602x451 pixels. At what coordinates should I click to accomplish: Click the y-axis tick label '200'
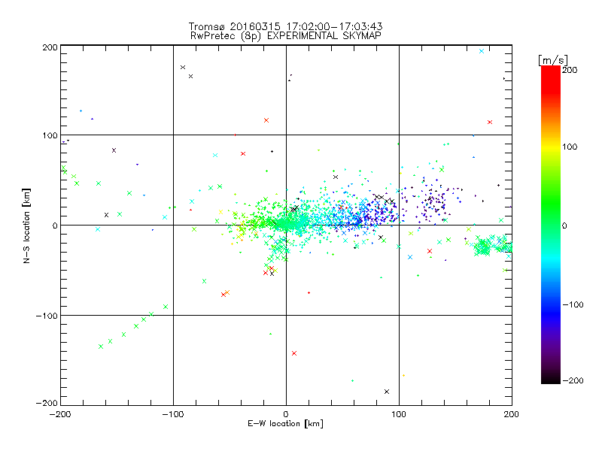coord(50,47)
